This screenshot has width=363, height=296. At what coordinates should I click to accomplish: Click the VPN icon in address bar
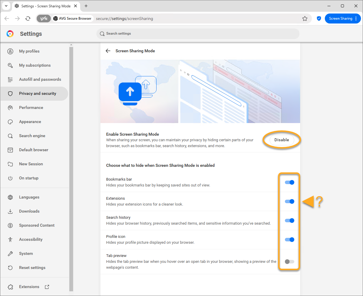point(43,18)
